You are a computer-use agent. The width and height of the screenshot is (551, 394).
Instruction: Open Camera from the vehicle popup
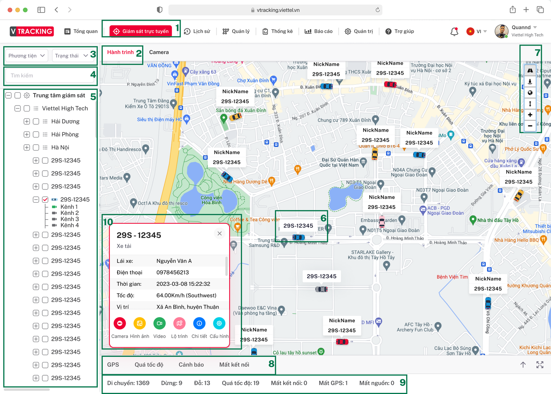(x=120, y=323)
